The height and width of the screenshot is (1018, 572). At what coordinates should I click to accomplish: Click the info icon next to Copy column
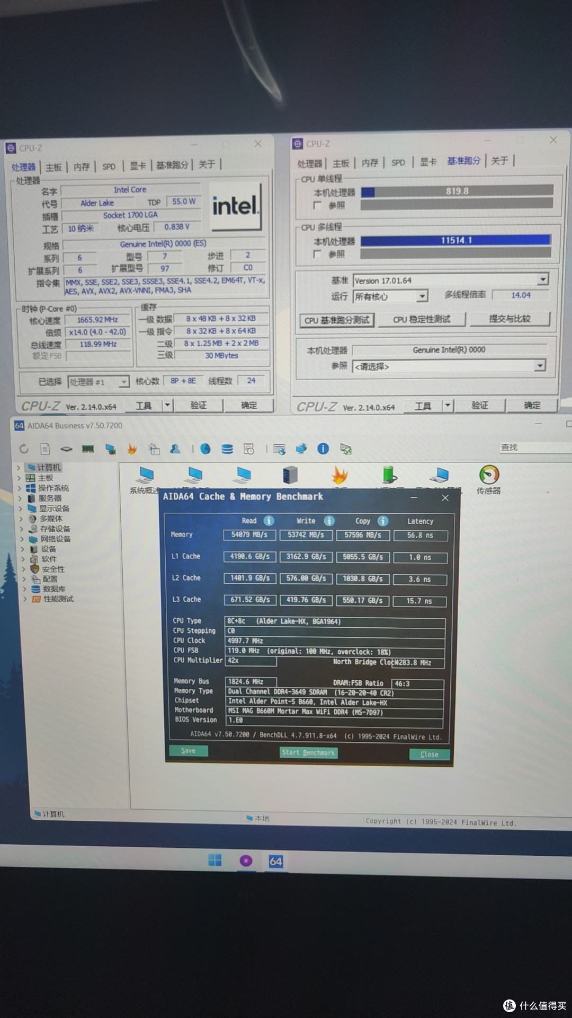(383, 521)
